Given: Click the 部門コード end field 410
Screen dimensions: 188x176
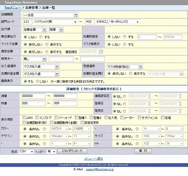Looking at the screenshot, I should point(90,22).
